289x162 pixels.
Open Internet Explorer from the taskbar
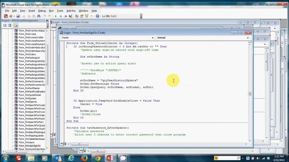point(71,158)
